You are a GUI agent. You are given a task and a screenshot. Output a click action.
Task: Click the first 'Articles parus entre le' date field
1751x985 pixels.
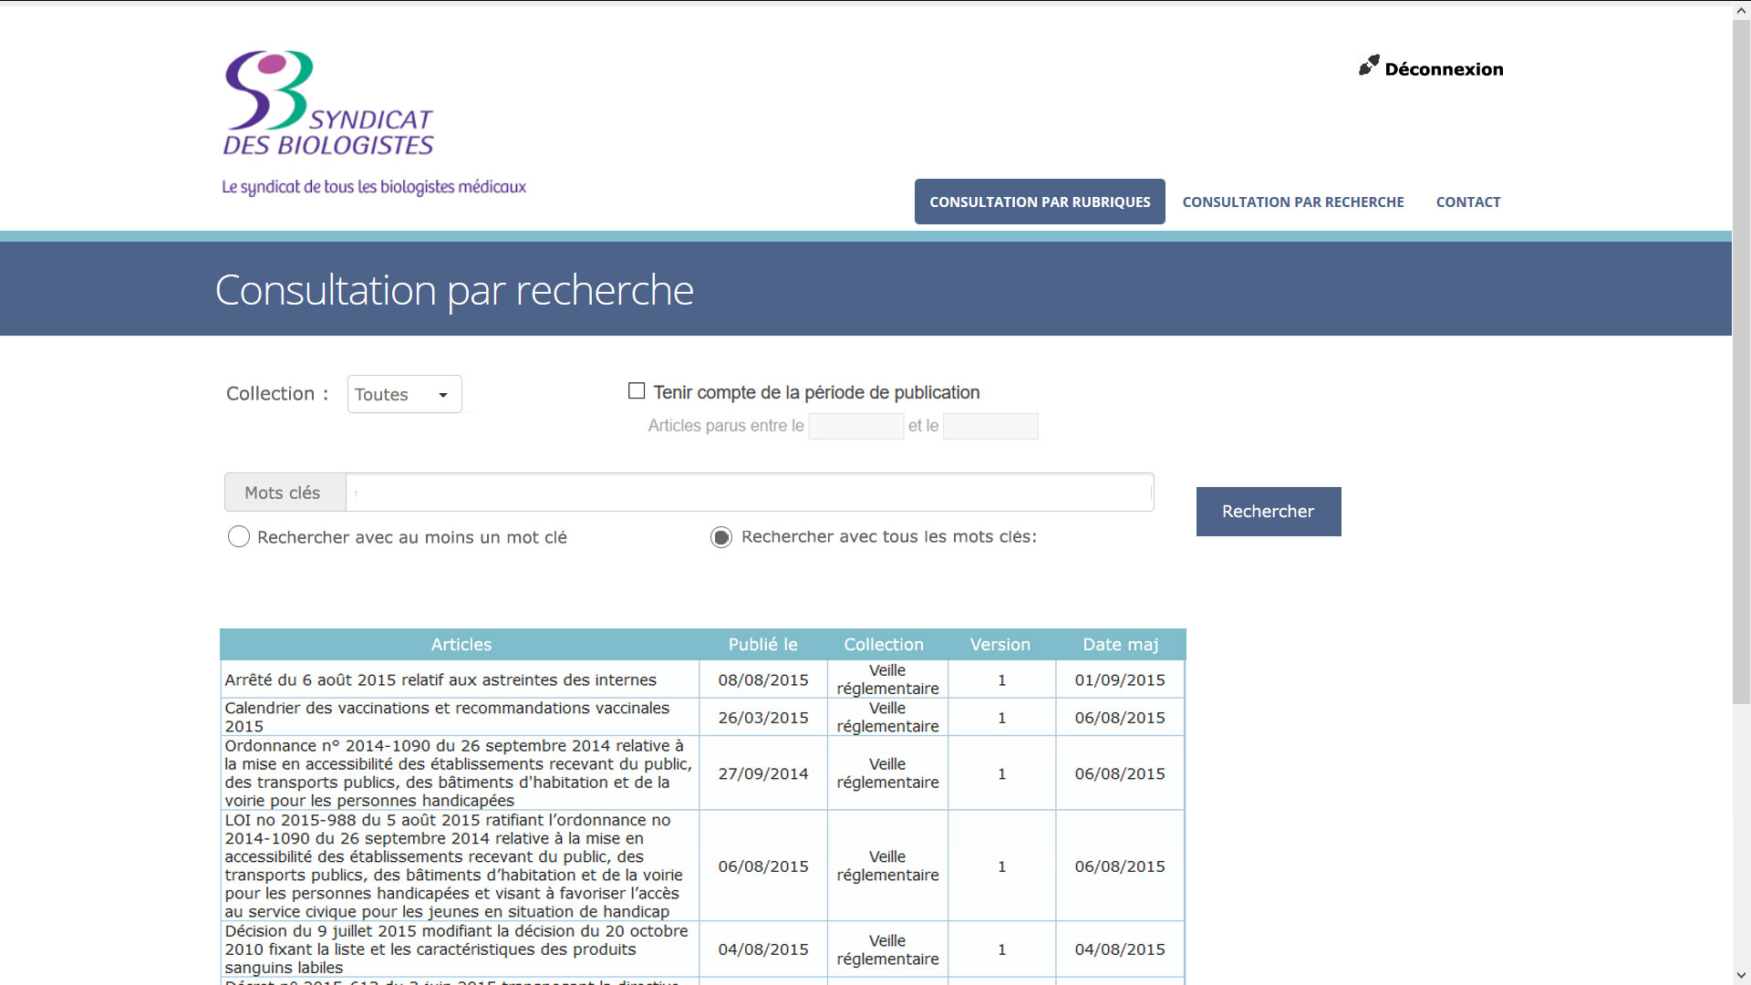point(855,426)
